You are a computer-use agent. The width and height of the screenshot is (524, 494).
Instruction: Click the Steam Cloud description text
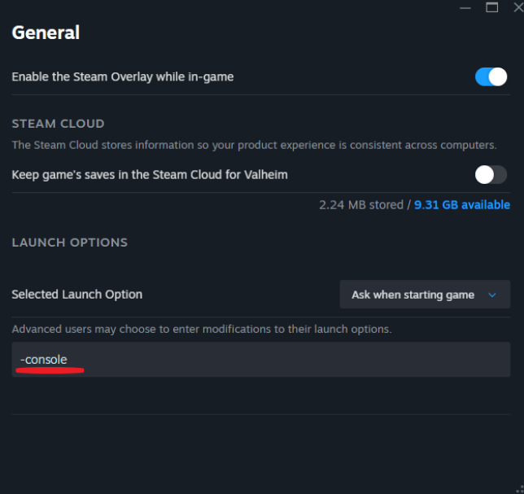(x=254, y=145)
